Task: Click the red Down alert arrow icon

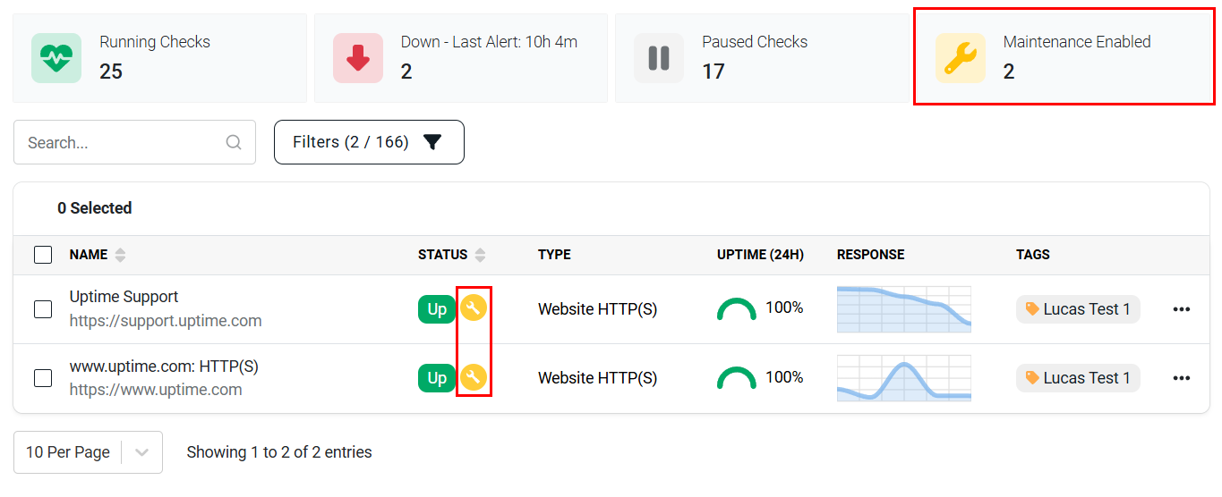Action: 358,58
